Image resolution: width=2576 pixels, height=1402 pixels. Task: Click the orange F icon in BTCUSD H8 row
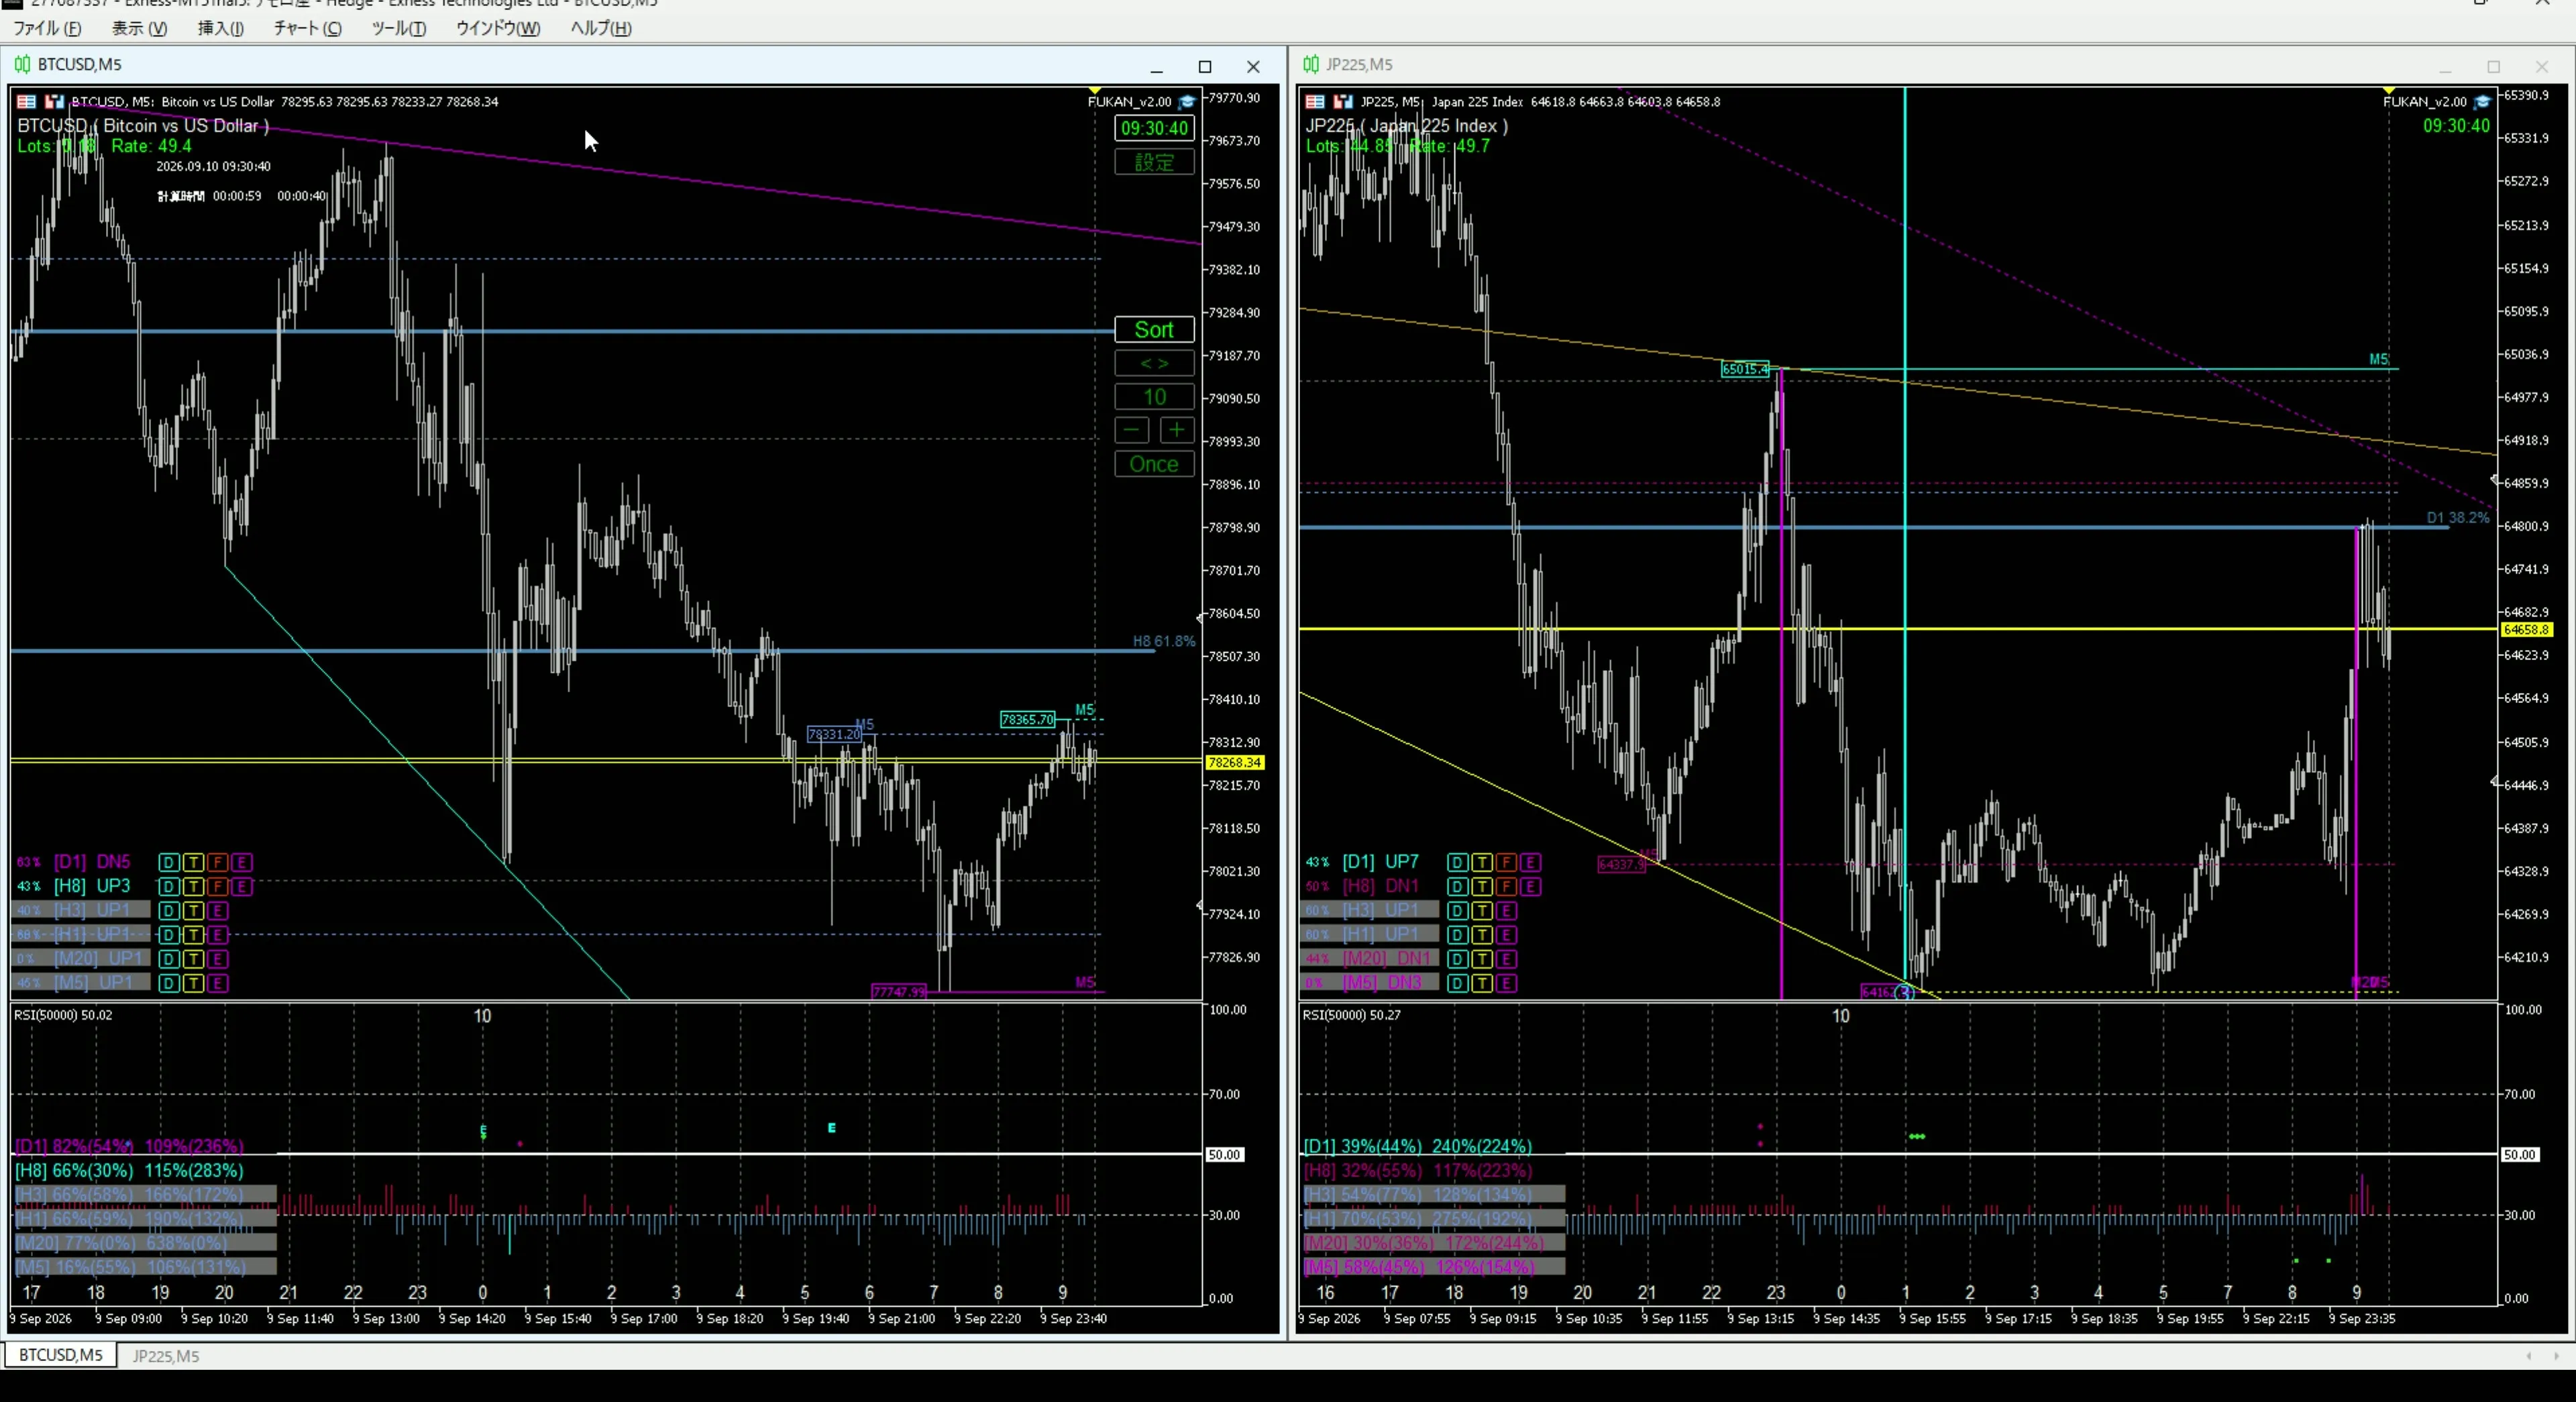[x=217, y=886]
